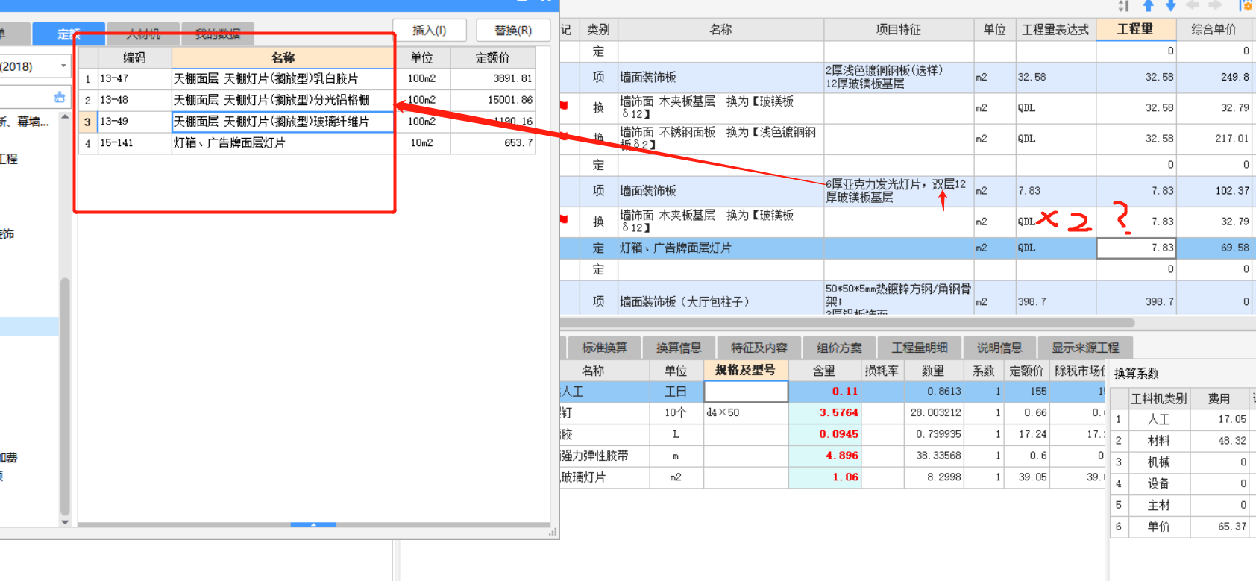Click the 综合单价 column header
Screen dimensions: 1256x581
tap(1213, 29)
